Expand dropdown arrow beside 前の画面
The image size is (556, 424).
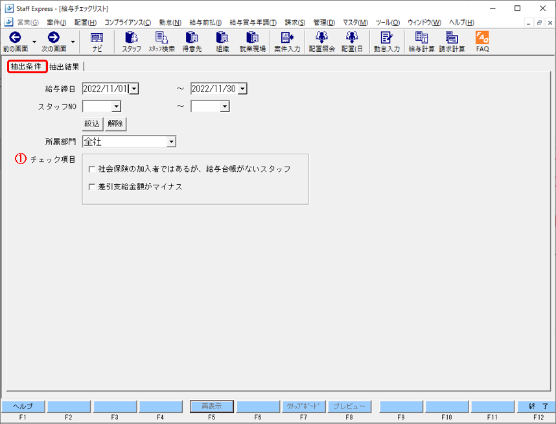point(34,42)
